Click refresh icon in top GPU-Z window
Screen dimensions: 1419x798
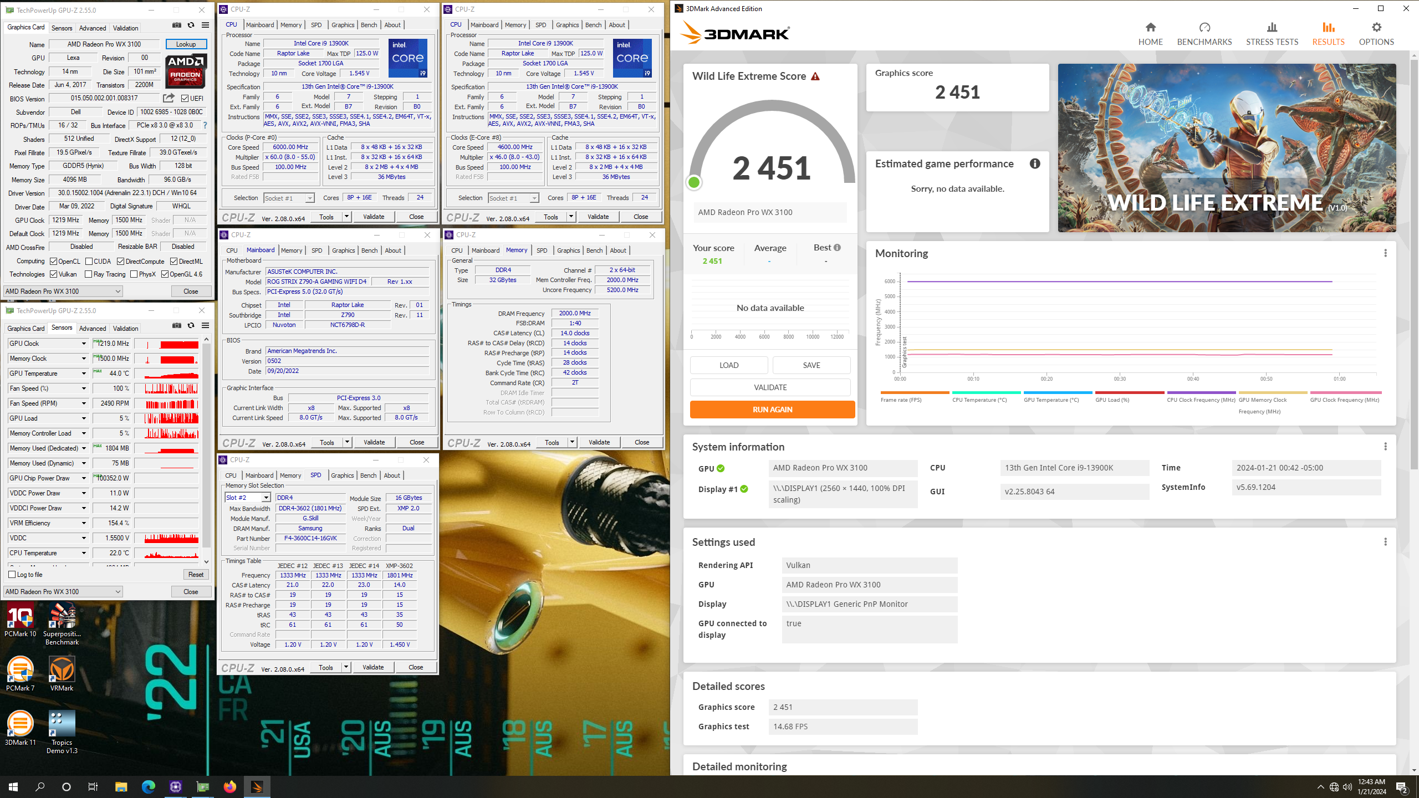(191, 25)
